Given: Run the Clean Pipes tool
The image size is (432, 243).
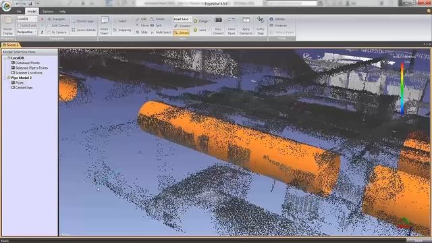Looking at the screenshot, I should 232,26.
